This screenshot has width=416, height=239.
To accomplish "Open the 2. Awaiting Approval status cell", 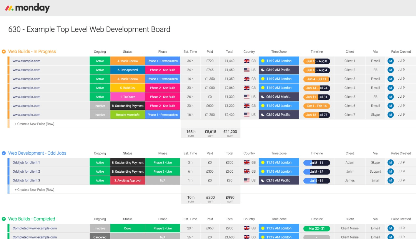I will coord(128,180).
